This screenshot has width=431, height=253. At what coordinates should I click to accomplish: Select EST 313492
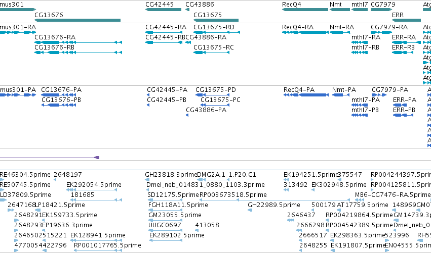point(295,185)
